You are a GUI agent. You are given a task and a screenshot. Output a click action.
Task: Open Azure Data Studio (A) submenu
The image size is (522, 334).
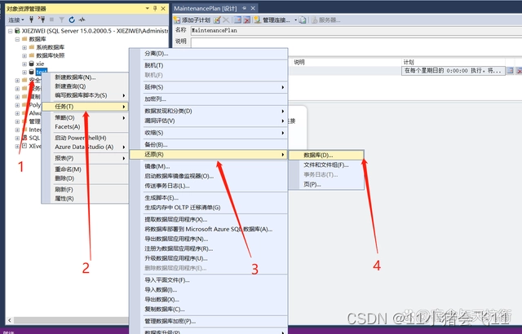[85, 147]
